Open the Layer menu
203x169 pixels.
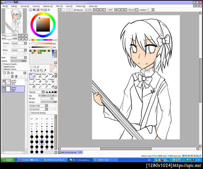[36, 6]
